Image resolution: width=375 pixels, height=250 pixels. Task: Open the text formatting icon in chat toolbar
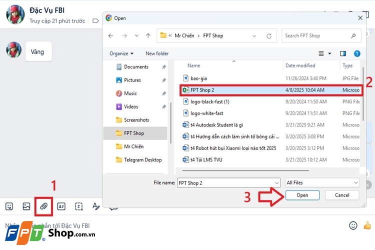(x=96, y=206)
